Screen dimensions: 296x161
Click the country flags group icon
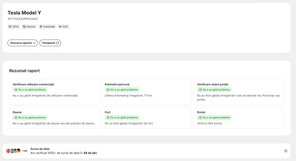(x=13, y=151)
